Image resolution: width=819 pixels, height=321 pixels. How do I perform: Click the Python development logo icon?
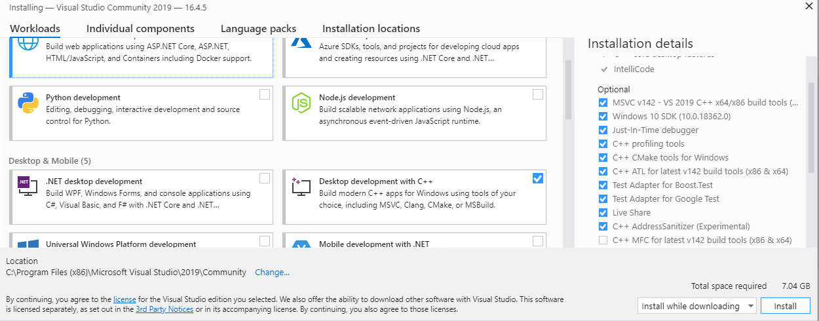click(x=28, y=103)
